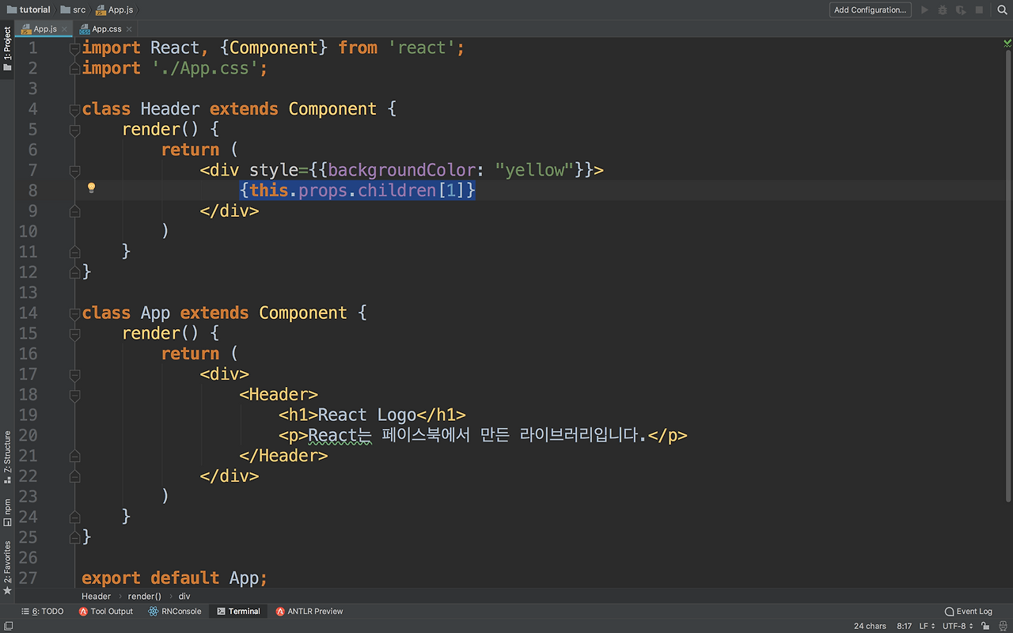This screenshot has height=633, width=1013.
Task: Click the green inspection checkmark indicator
Action: (1007, 44)
